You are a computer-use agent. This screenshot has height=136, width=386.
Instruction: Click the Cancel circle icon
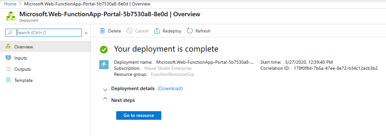129,31
